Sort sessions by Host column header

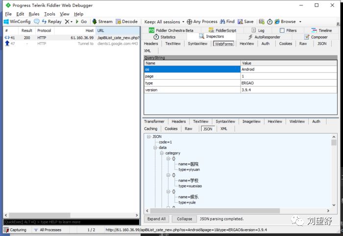point(75,30)
